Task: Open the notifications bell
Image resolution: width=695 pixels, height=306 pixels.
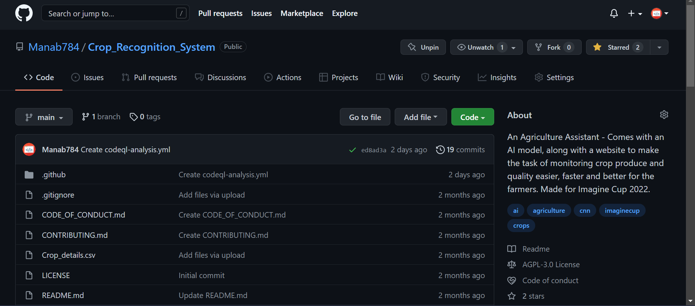Action: tap(614, 13)
